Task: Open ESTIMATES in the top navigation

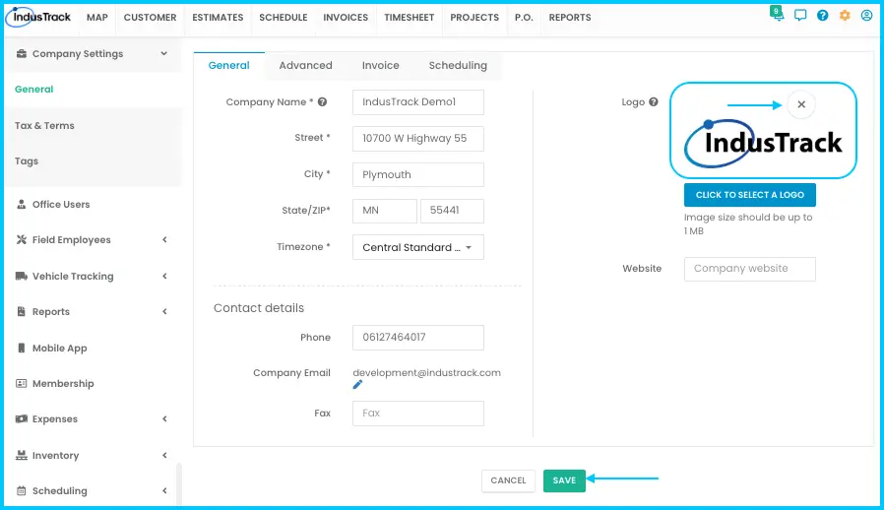Action: pyautogui.click(x=218, y=18)
